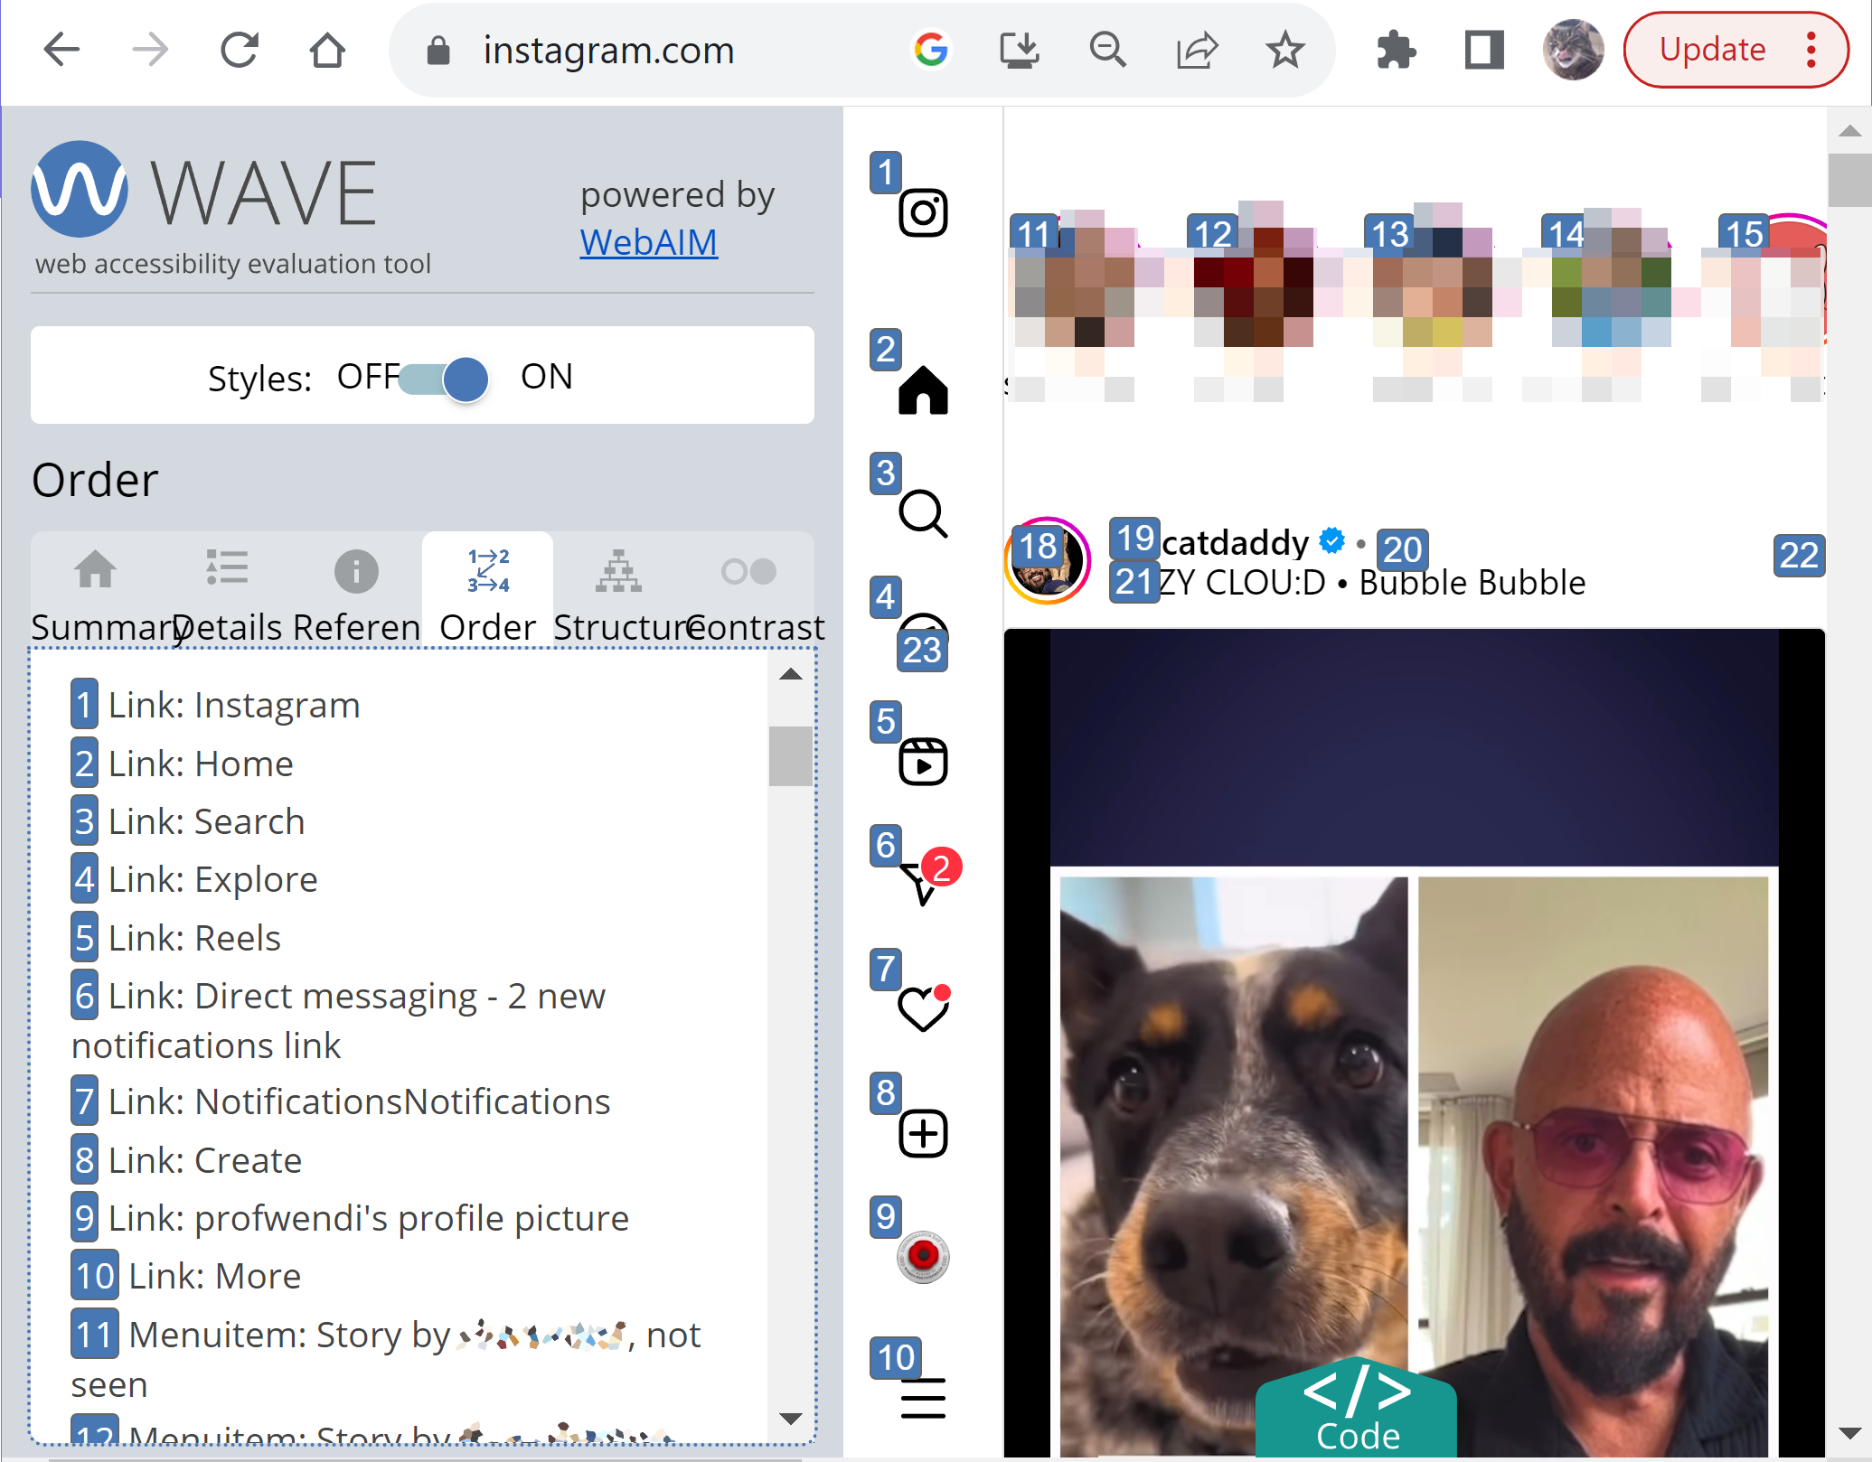
Task: Select 'Link: Home' in Order list
Action: coord(183,764)
